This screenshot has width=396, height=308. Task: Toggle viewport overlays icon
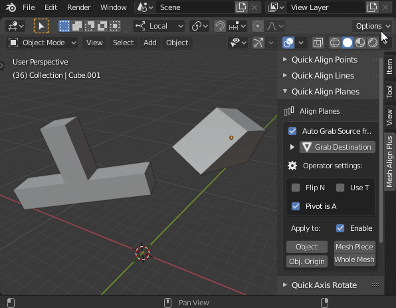pyautogui.click(x=288, y=43)
